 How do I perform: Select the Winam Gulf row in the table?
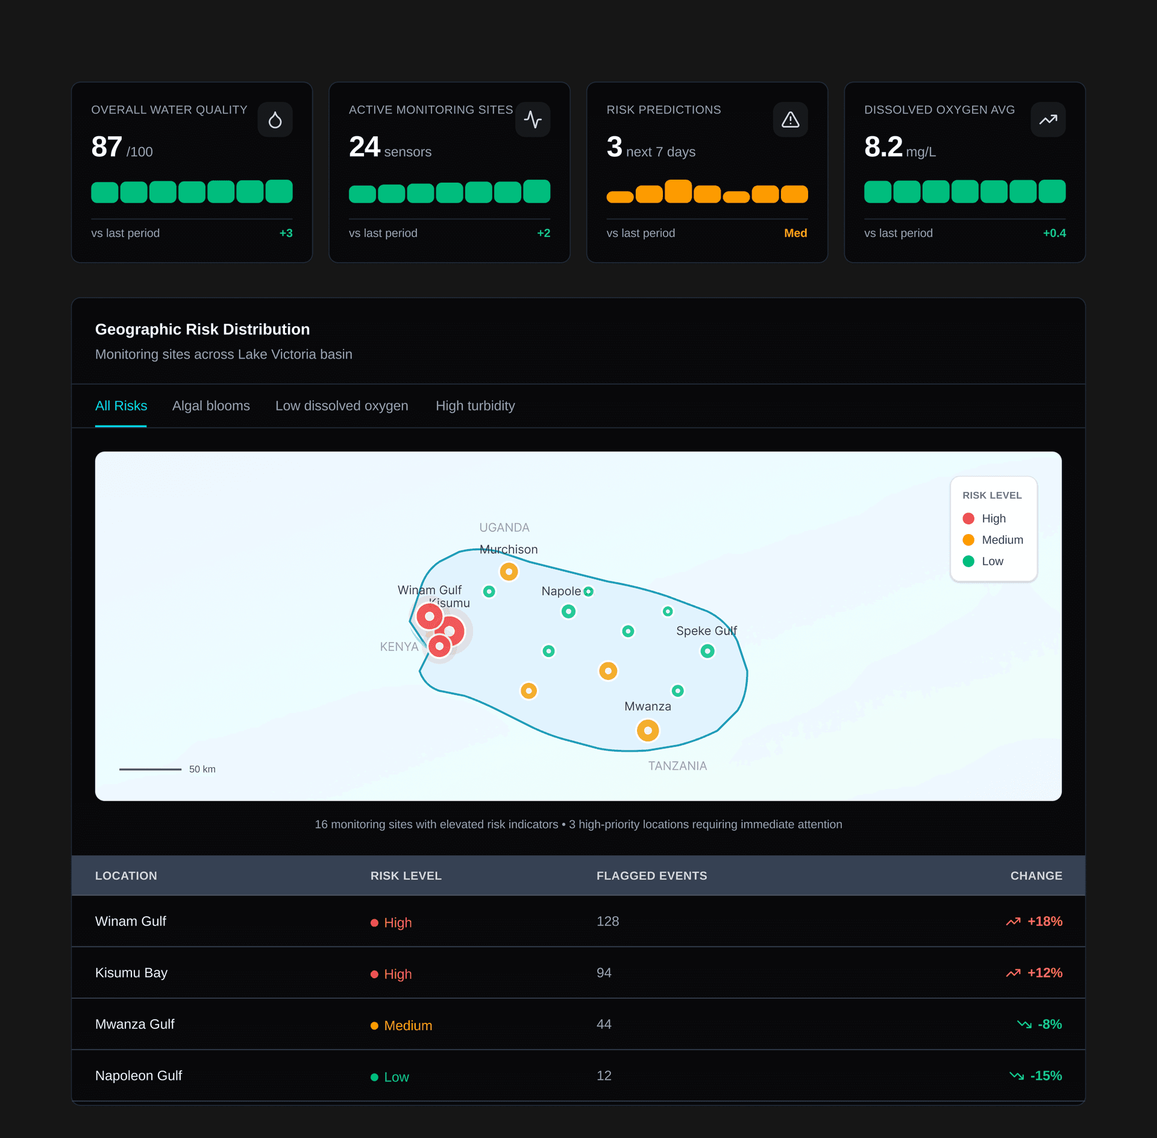tap(130, 922)
